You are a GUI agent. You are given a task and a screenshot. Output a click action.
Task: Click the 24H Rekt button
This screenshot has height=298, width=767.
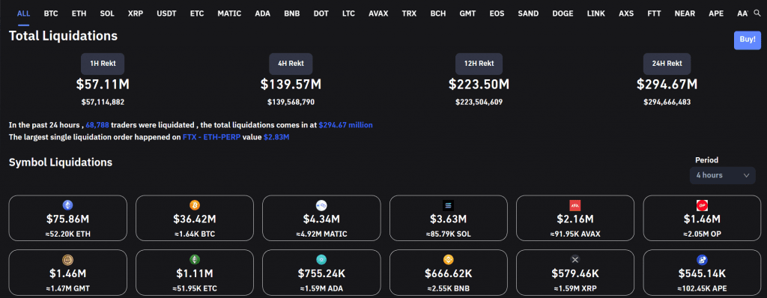pos(667,64)
